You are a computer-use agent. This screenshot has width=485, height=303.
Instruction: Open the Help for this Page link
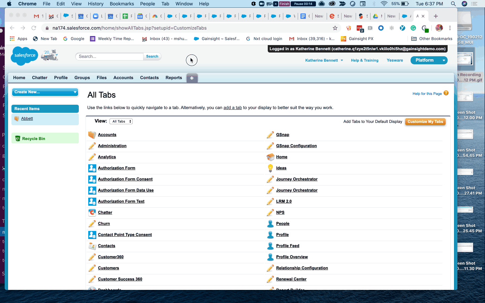click(427, 94)
